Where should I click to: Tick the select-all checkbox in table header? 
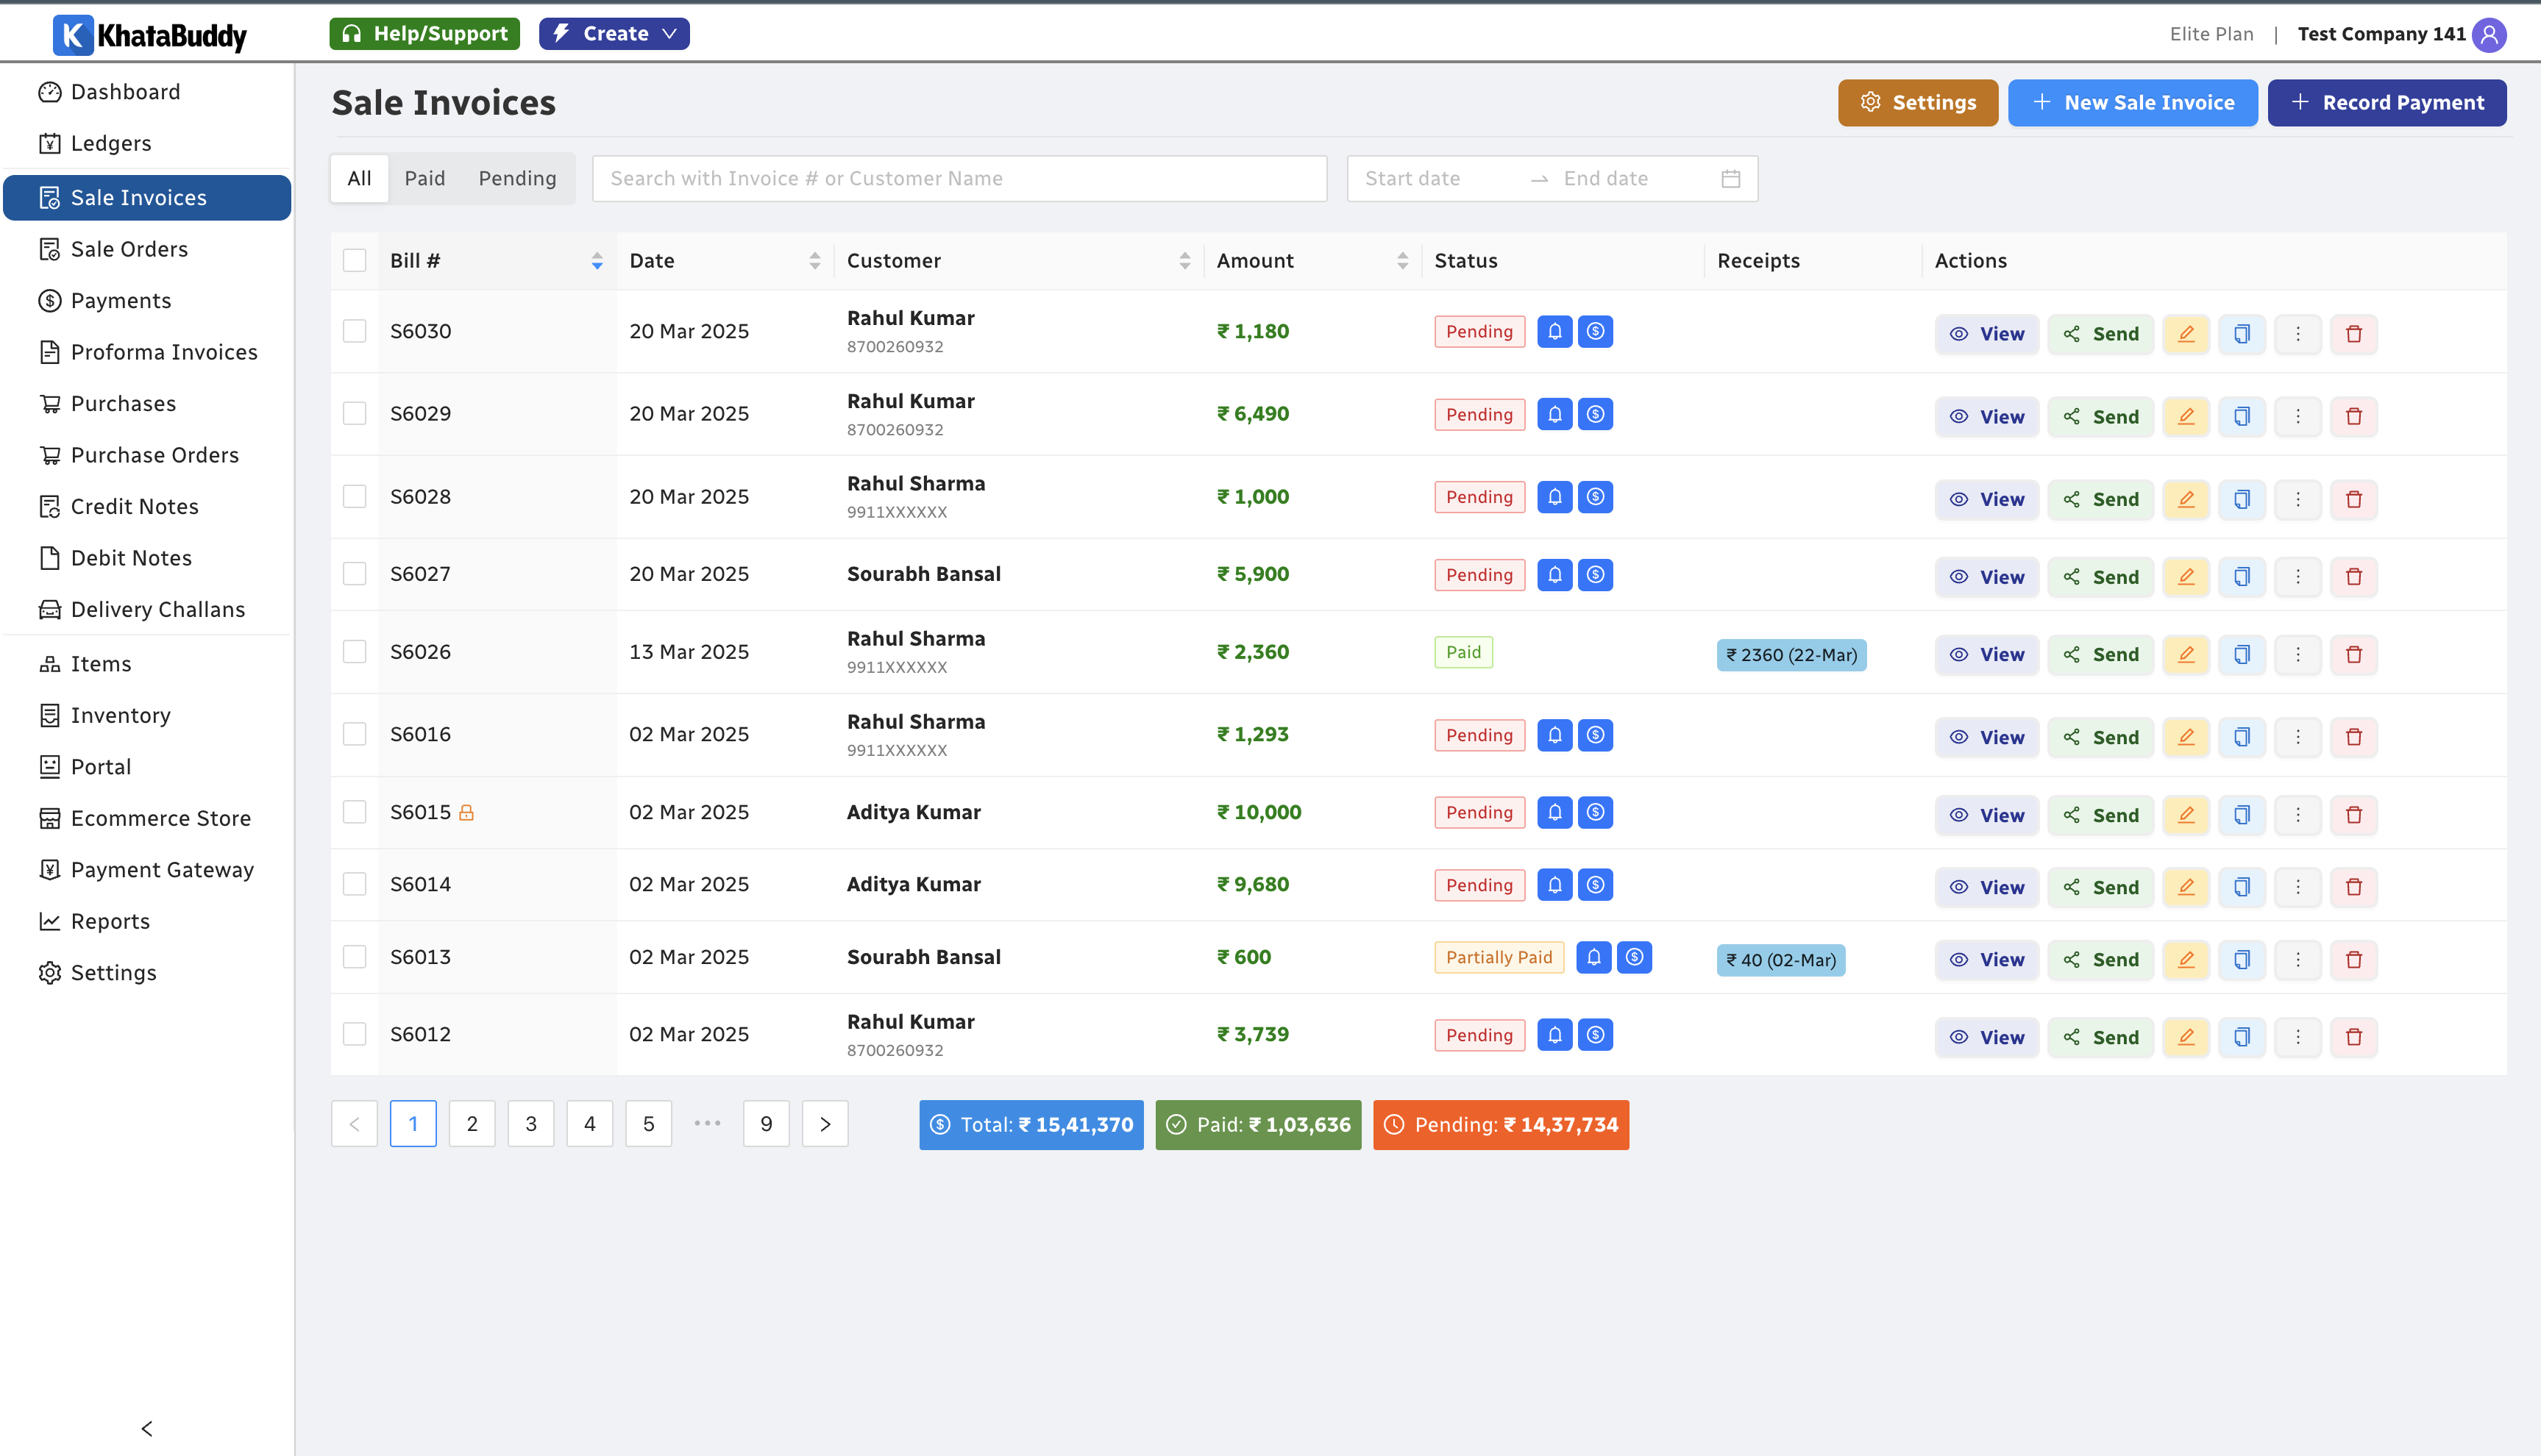[354, 261]
